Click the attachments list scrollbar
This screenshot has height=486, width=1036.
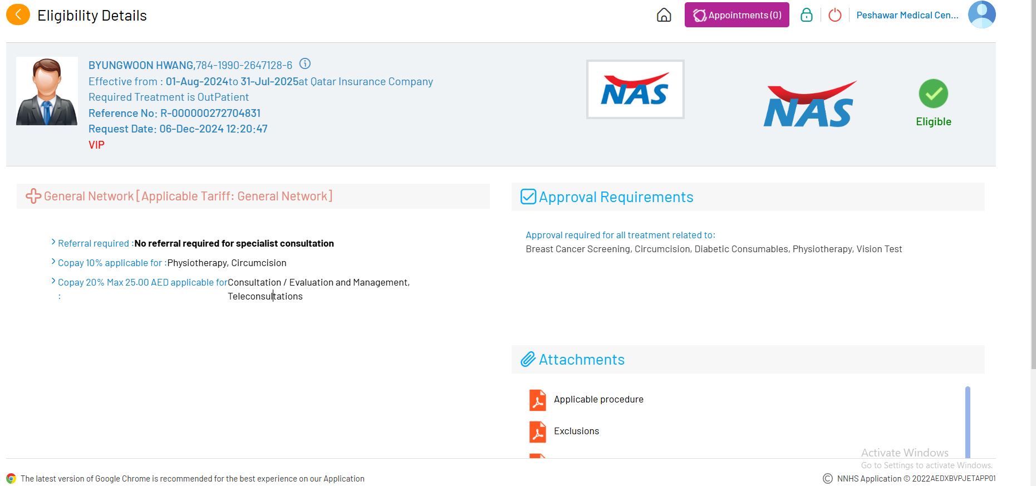(x=968, y=421)
